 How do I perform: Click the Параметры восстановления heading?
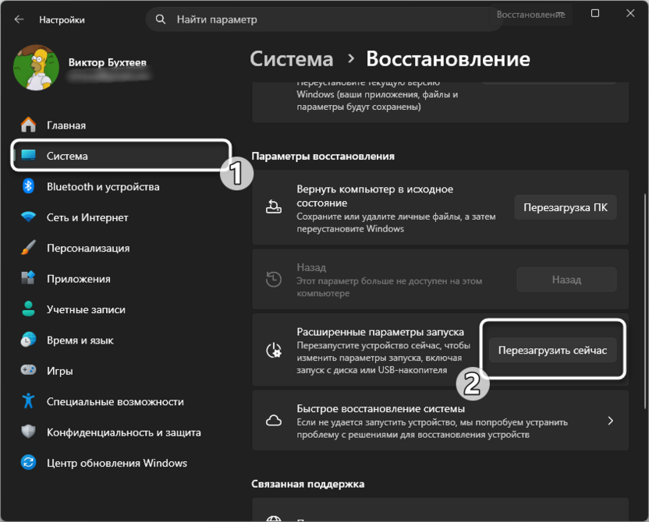point(323,157)
